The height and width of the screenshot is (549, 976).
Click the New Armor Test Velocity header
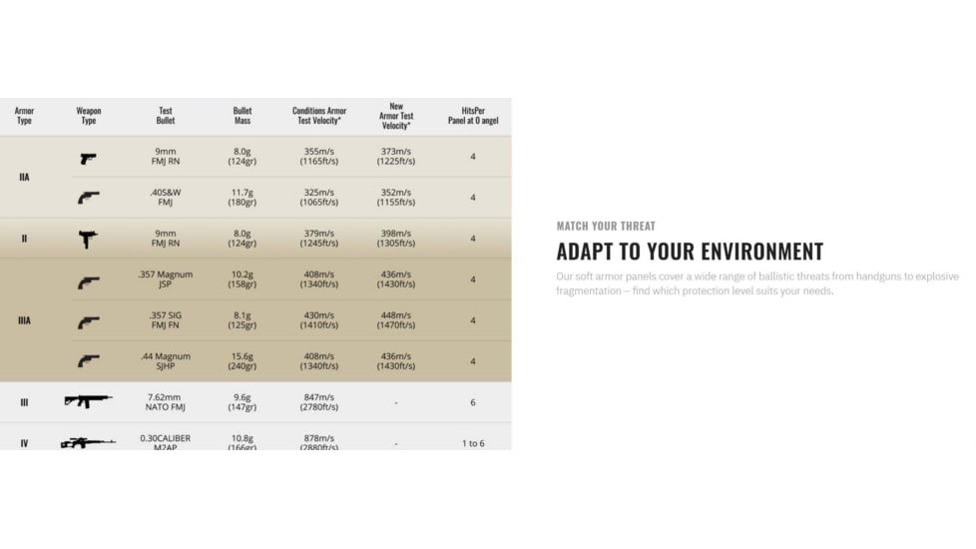point(396,116)
